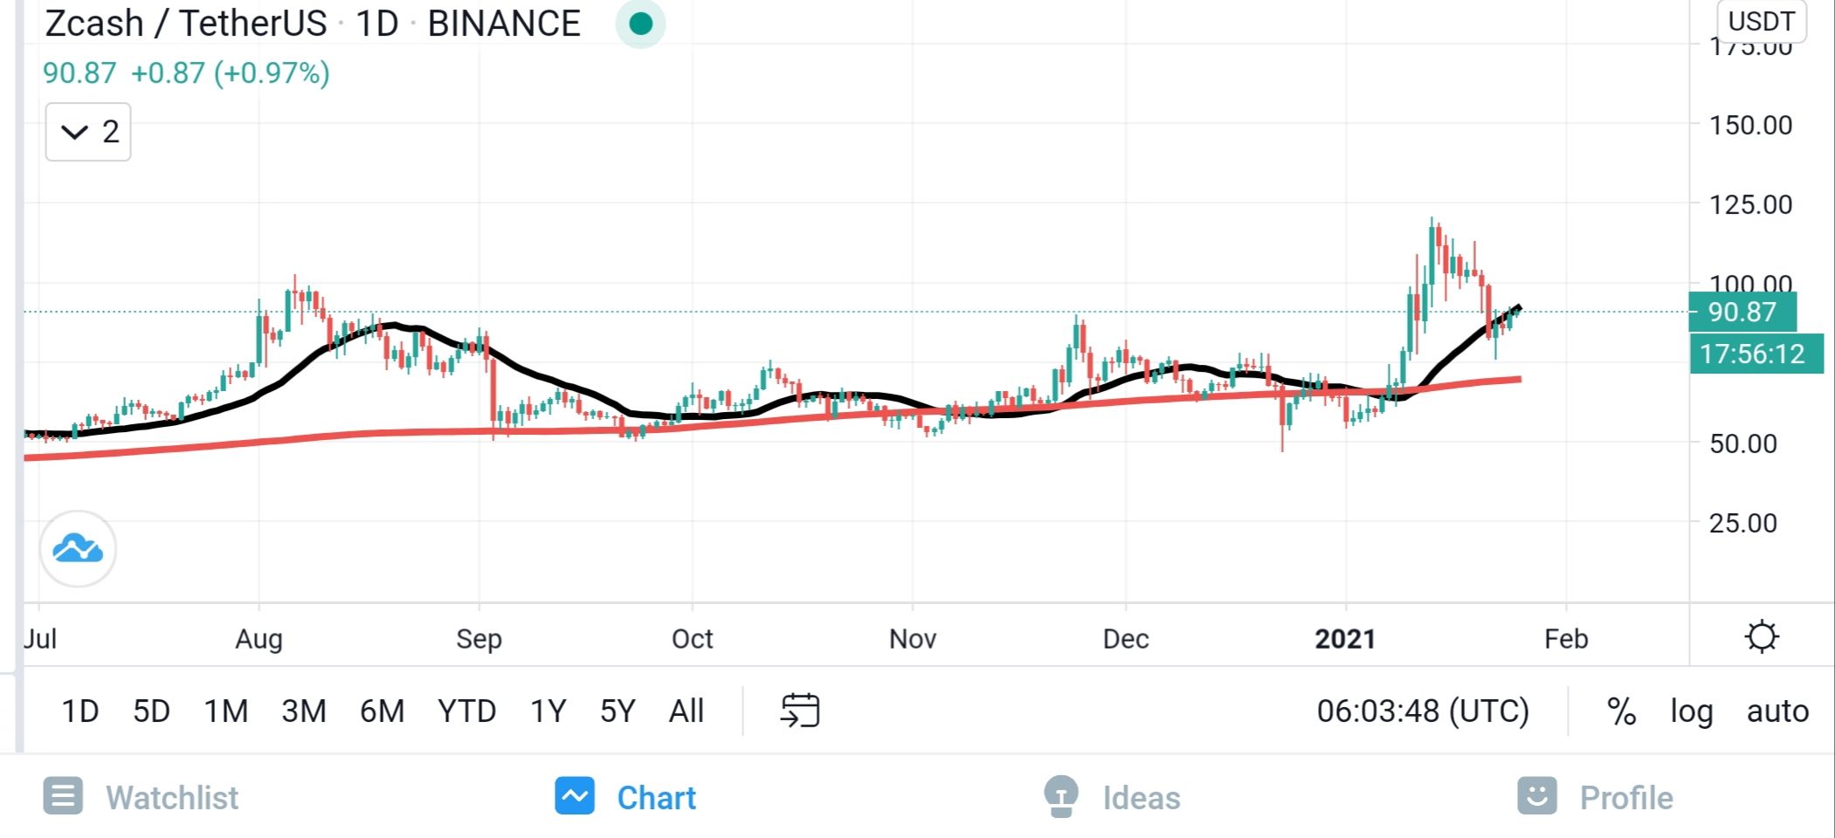Toggle auto scale mode
This screenshot has width=1835, height=838.
(1777, 711)
